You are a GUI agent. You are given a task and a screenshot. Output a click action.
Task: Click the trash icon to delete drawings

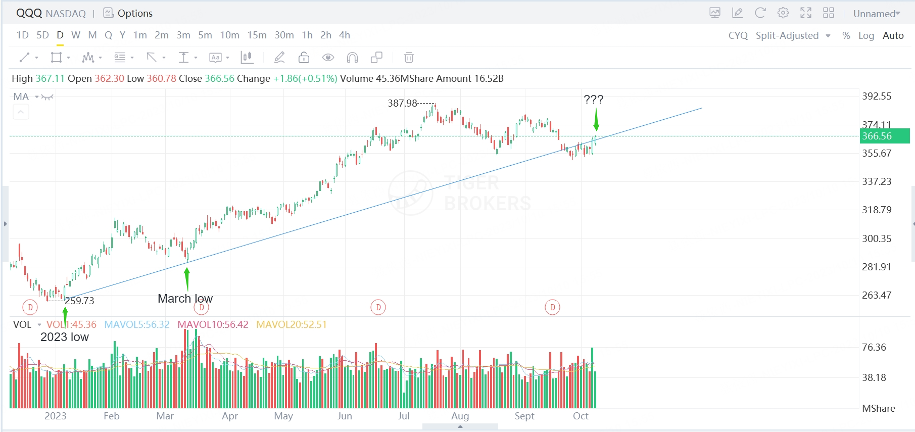tap(409, 58)
